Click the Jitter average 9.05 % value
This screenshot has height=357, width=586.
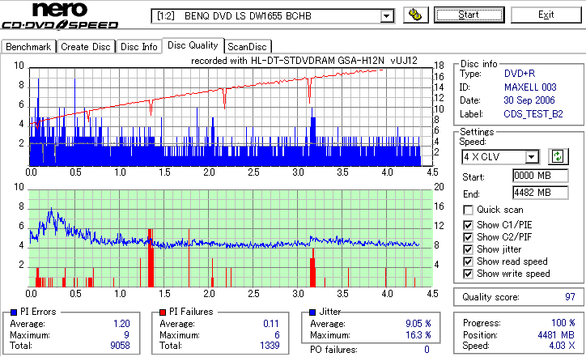pyautogui.click(x=418, y=324)
